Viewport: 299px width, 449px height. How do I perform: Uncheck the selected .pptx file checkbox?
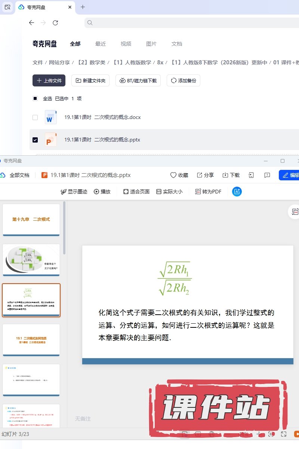click(x=35, y=140)
